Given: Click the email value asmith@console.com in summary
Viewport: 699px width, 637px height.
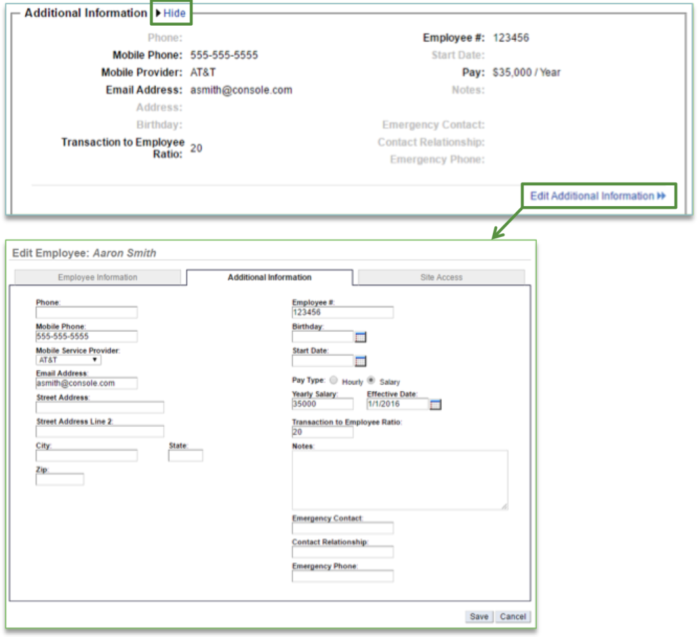Looking at the screenshot, I should [241, 90].
